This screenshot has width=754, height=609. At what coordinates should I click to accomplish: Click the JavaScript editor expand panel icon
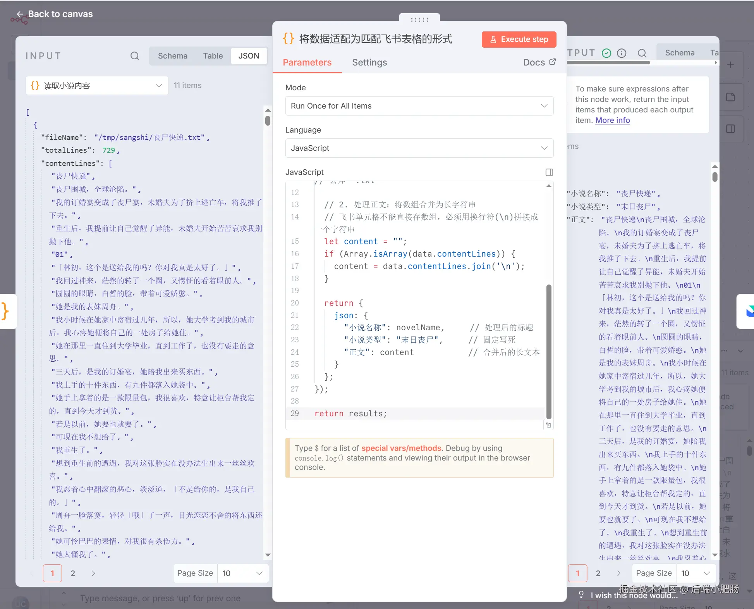[549, 172]
